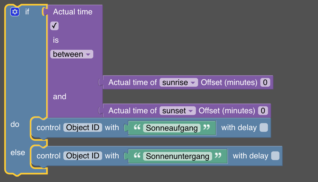The height and width of the screenshot is (182, 318).
Task: Uncheck the Actual time checkbox
Action: 54,26
